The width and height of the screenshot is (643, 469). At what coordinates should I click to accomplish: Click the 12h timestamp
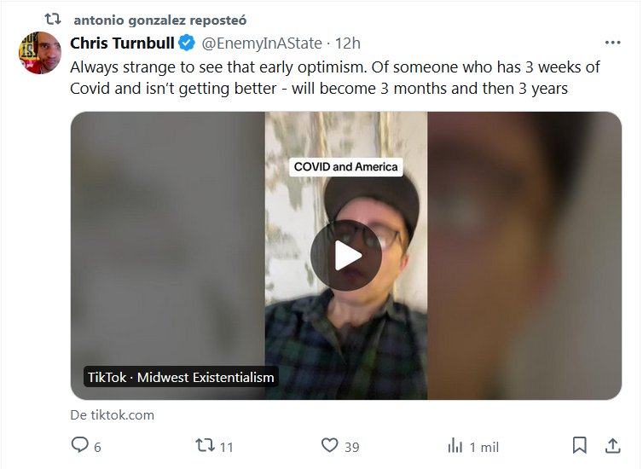(348, 43)
